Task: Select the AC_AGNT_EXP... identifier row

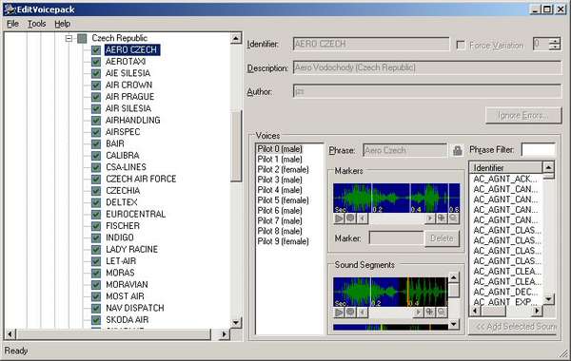Action: [x=505, y=302]
